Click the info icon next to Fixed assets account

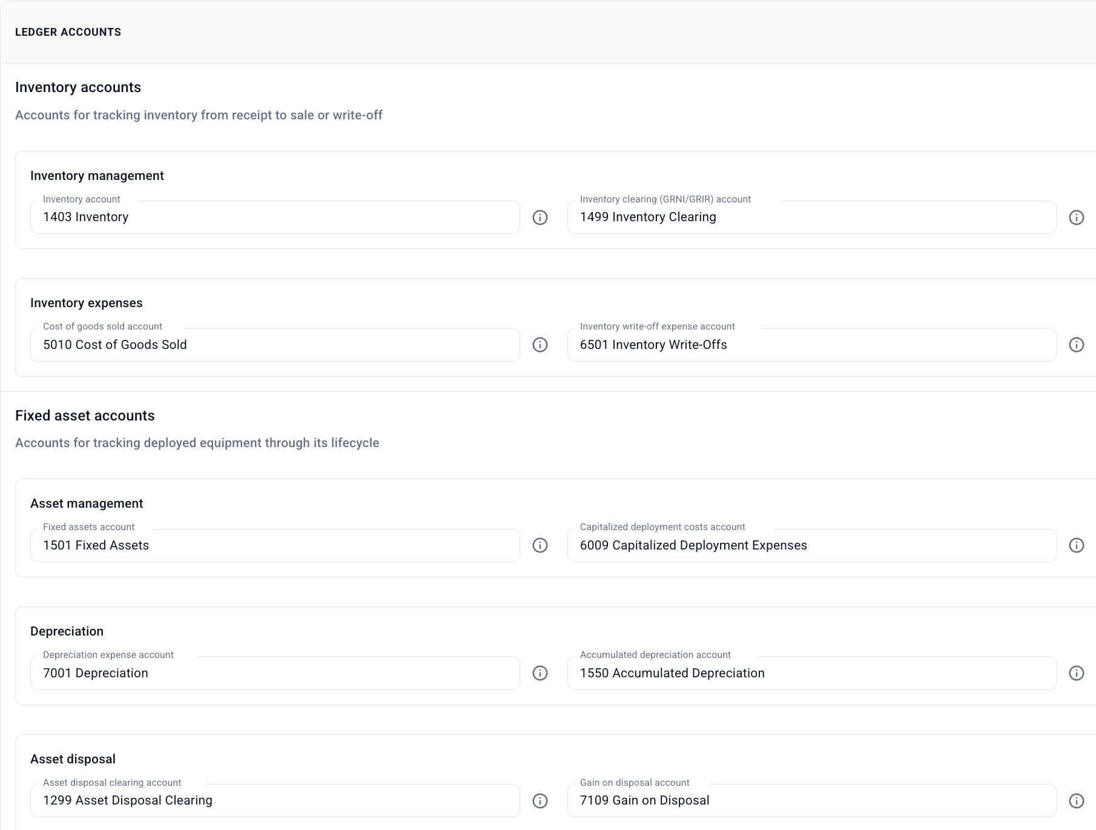[x=540, y=545]
